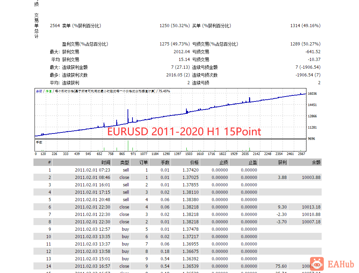The height and width of the screenshot is (273, 359).
Task: Click the price cell 1.38380
Action: point(191,199)
